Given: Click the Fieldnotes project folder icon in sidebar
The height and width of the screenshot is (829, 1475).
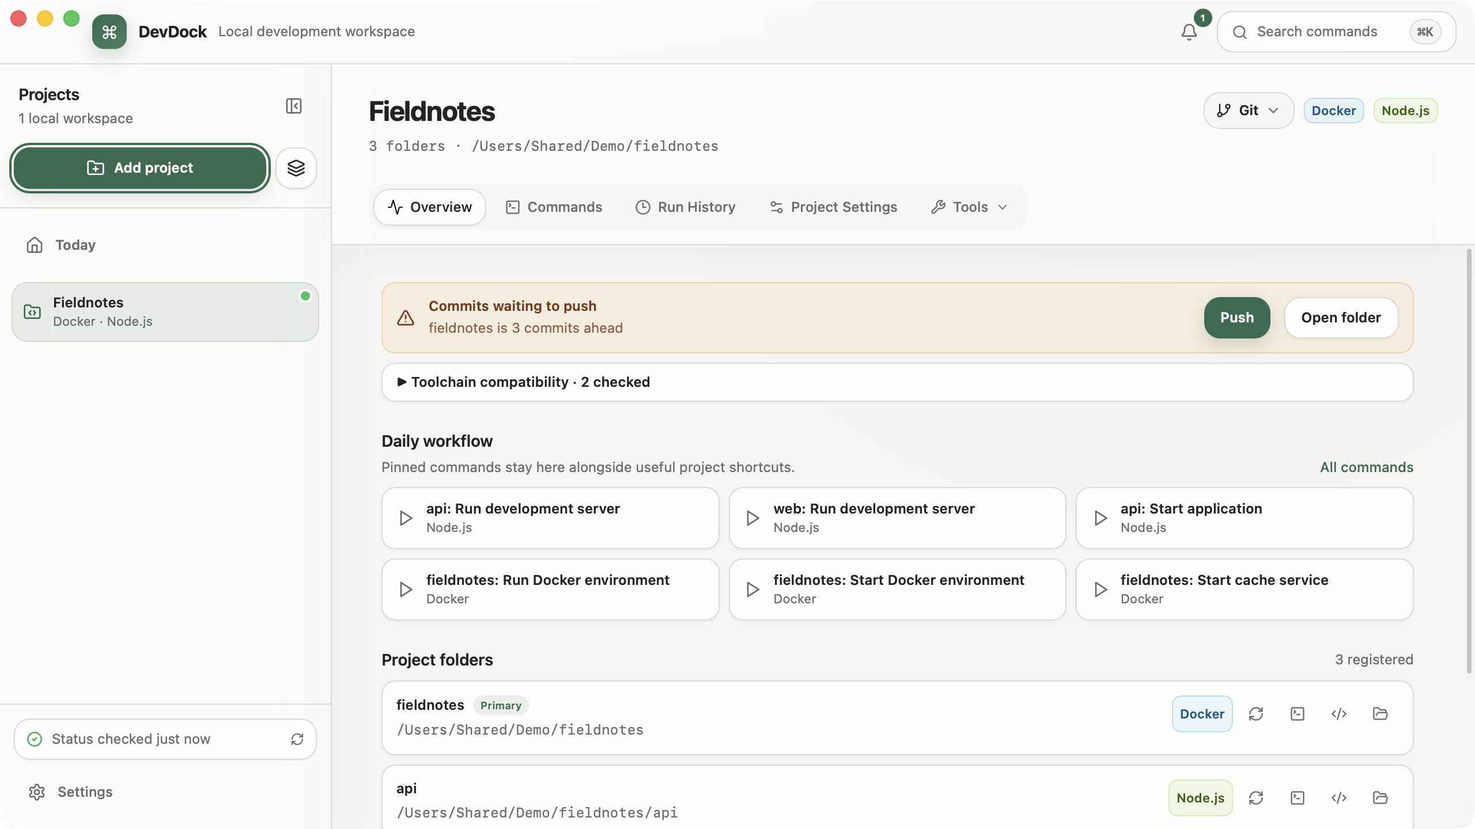Looking at the screenshot, I should [32, 312].
